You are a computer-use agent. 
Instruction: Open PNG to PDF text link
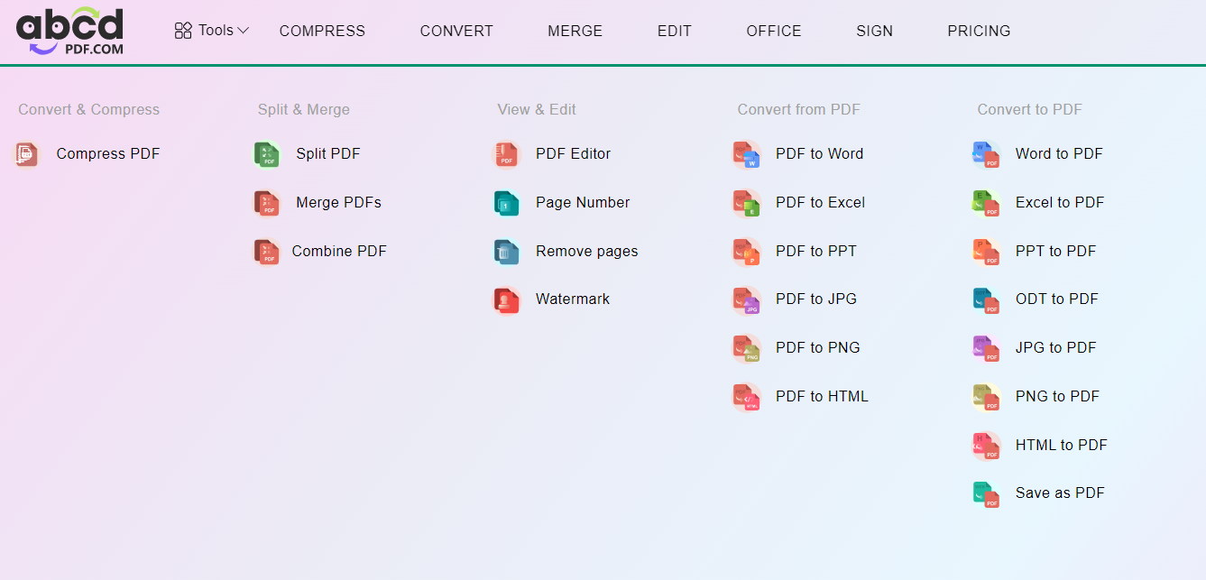click(1057, 397)
